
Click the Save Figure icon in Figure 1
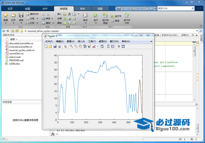55,46
